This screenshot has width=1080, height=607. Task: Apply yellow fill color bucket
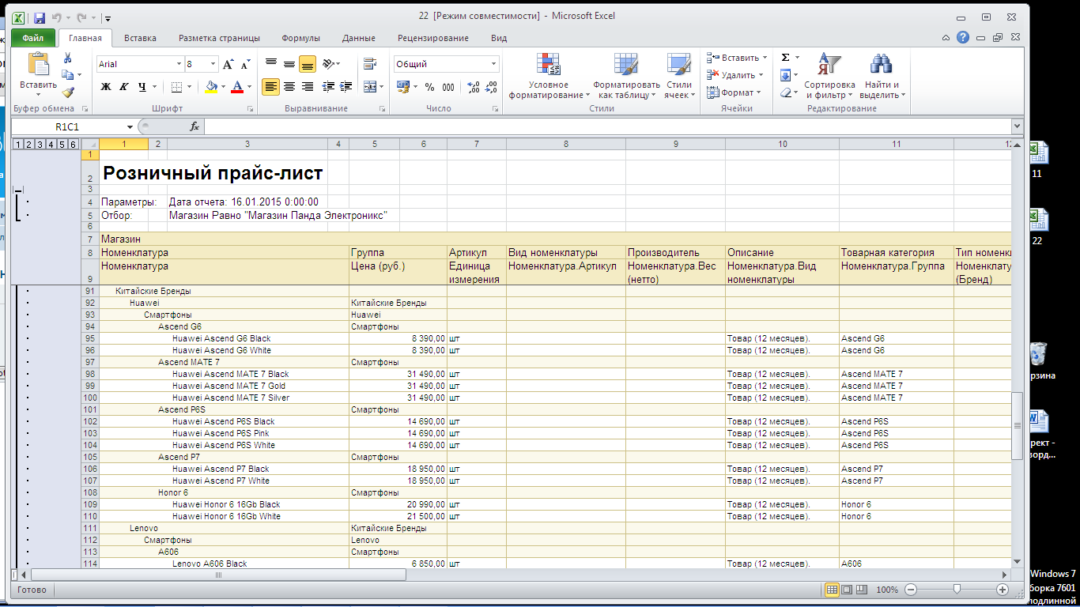click(x=211, y=87)
